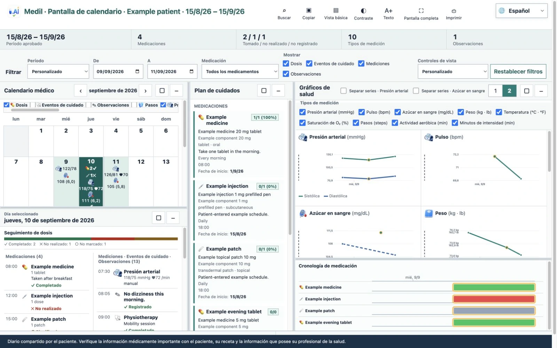Click the Copiar icon in toolbar
This screenshot has height=348, width=557.
coord(308,14)
